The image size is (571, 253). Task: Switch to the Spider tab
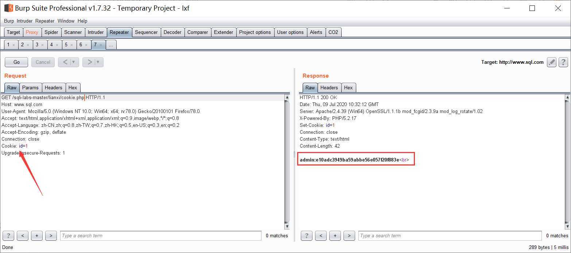click(x=51, y=32)
